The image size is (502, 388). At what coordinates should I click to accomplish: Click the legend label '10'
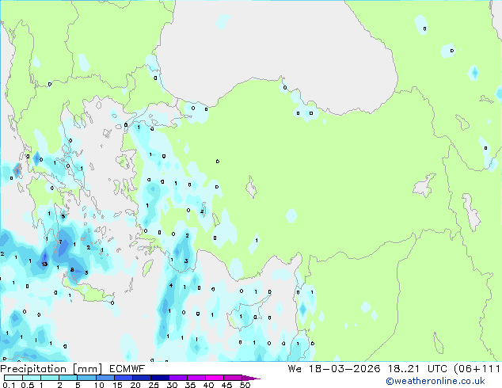(99, 385)
